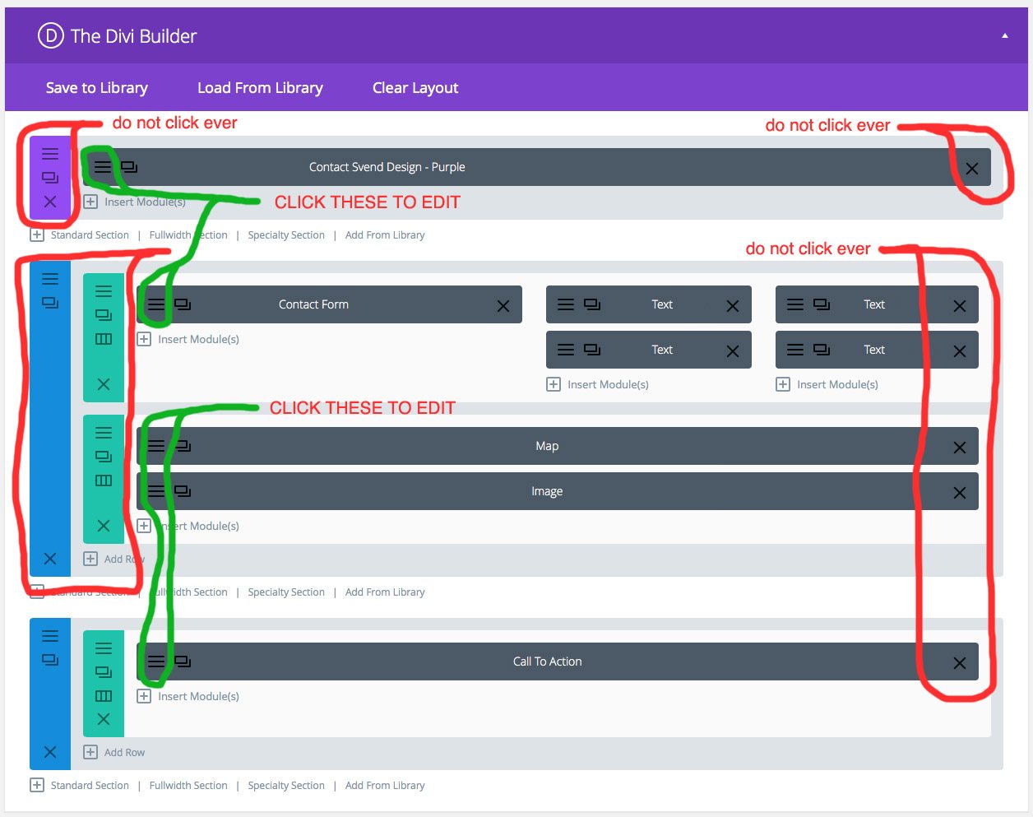Clone the green row holding Contact Form
The image size is (1033, 817).
click(x=104, y=315)
